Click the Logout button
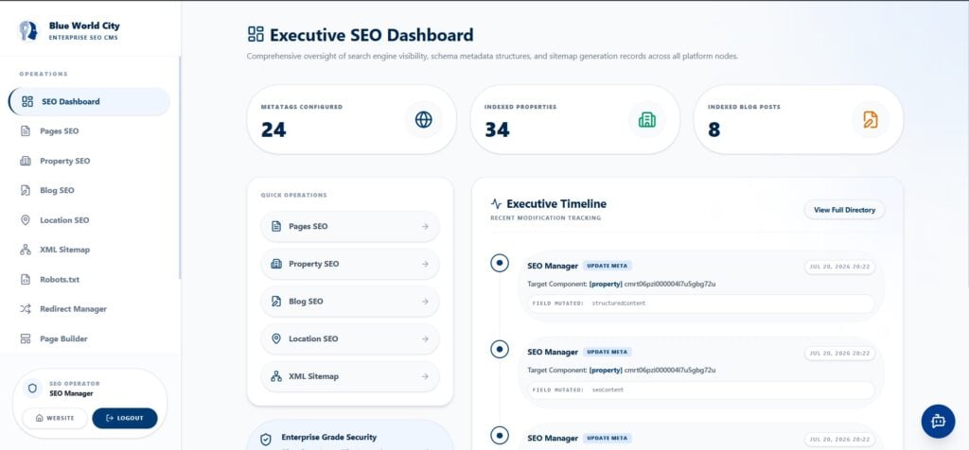The width and height of the screenshot is (969, 450). (x=125, y=418)
